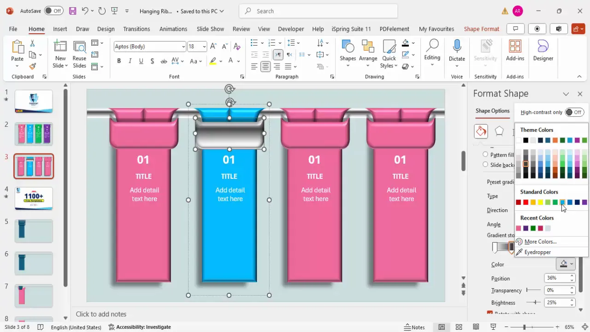Open the Notes pane button
The width and height of the screenshot is (590, 332).
click(414, 327)
